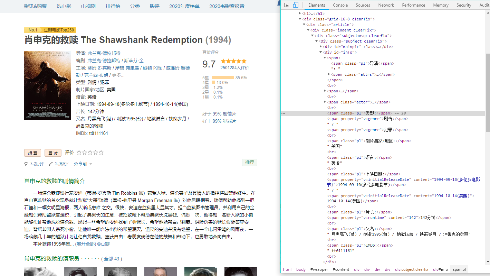Click screenwriter link 斯蒂芬·金
Screen dimensions: 490x276
[x=134, y=61]
